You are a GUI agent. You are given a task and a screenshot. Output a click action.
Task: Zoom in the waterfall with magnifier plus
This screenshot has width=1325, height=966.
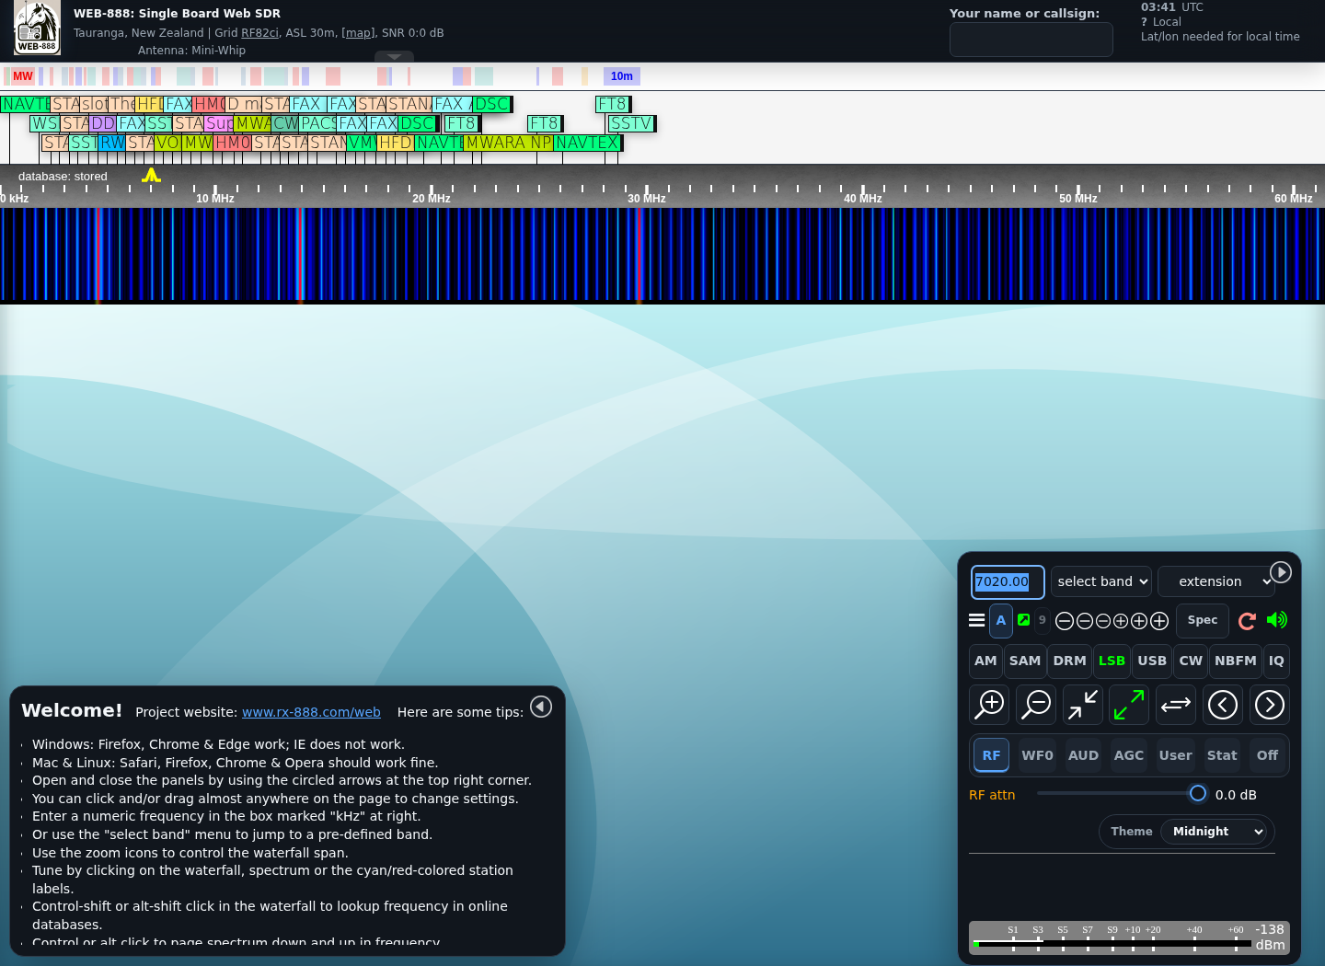pyautogui.click(x=989, y=705)
